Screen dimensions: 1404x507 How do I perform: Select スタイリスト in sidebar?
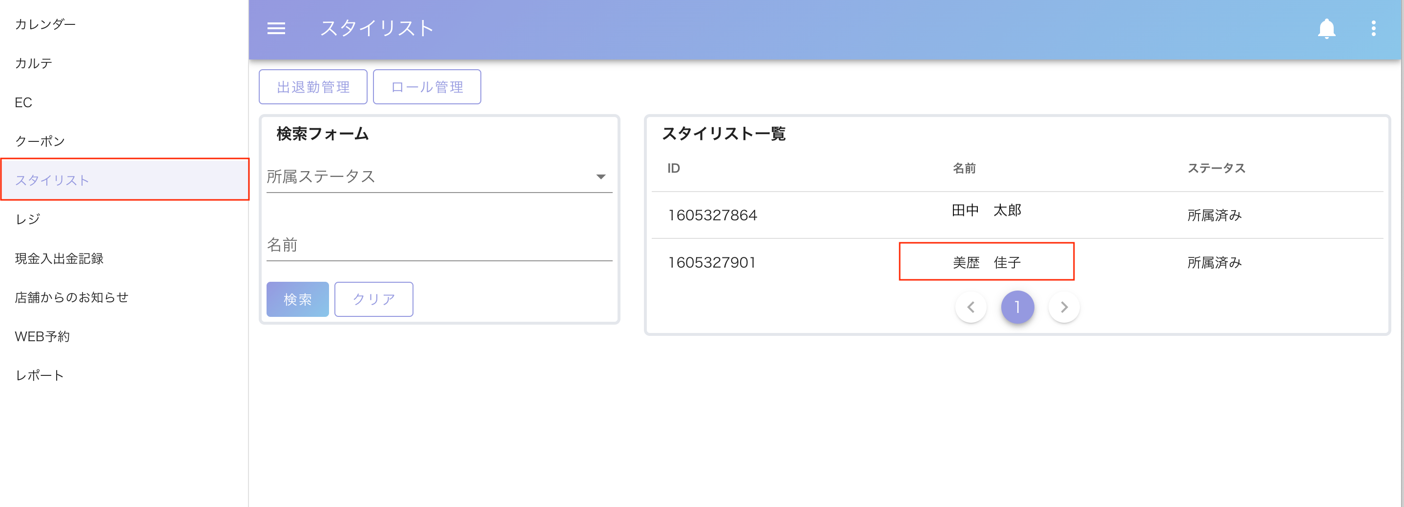tap(125, 180)
